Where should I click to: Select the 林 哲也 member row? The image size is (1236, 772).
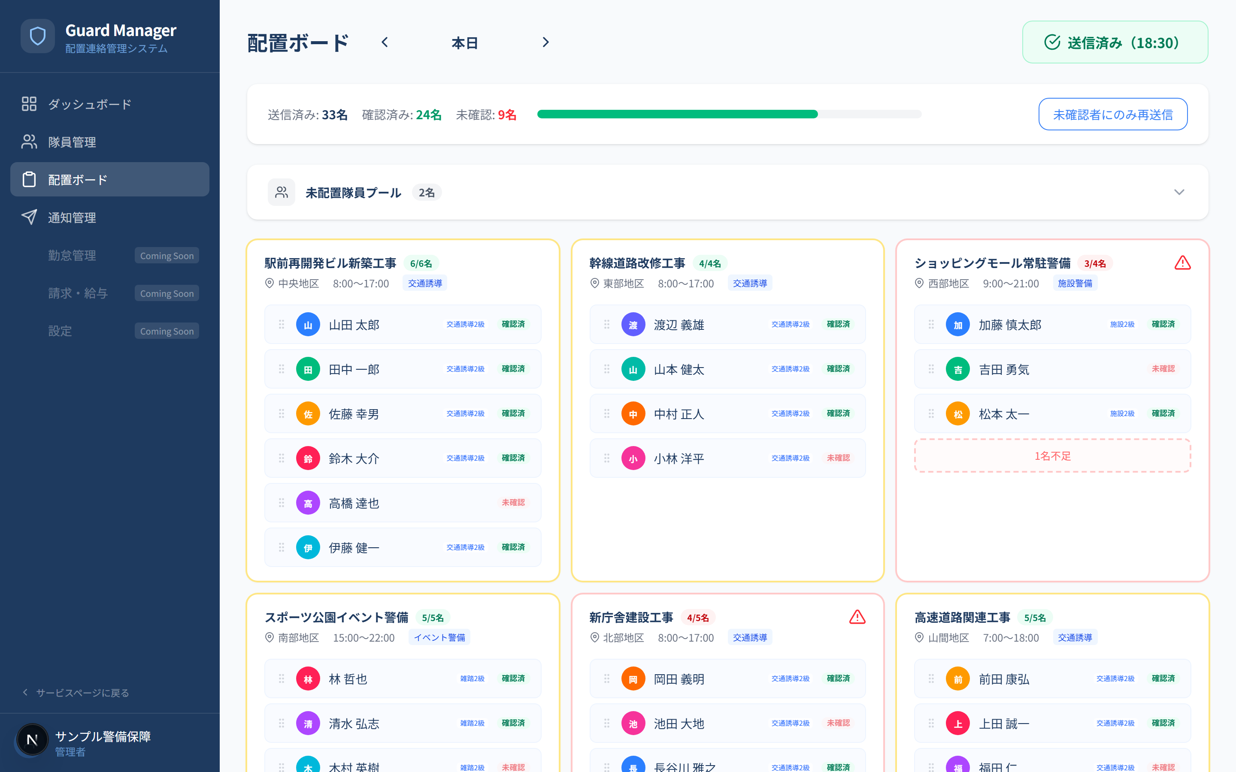403,679
